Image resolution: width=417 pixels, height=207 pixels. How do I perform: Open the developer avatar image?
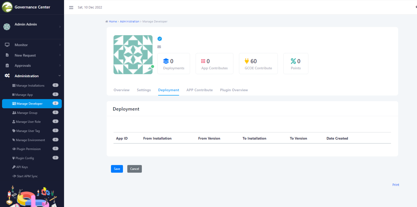pos(133,54)
